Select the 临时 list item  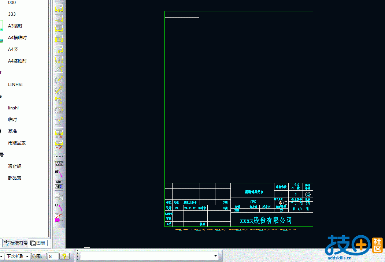12,119
